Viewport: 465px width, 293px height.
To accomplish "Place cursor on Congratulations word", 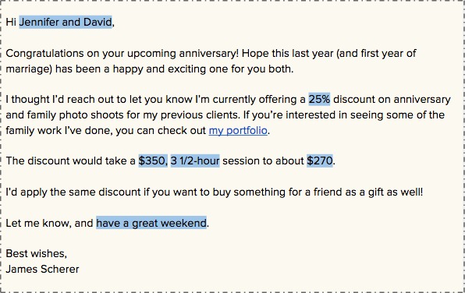I will [44, 54].
